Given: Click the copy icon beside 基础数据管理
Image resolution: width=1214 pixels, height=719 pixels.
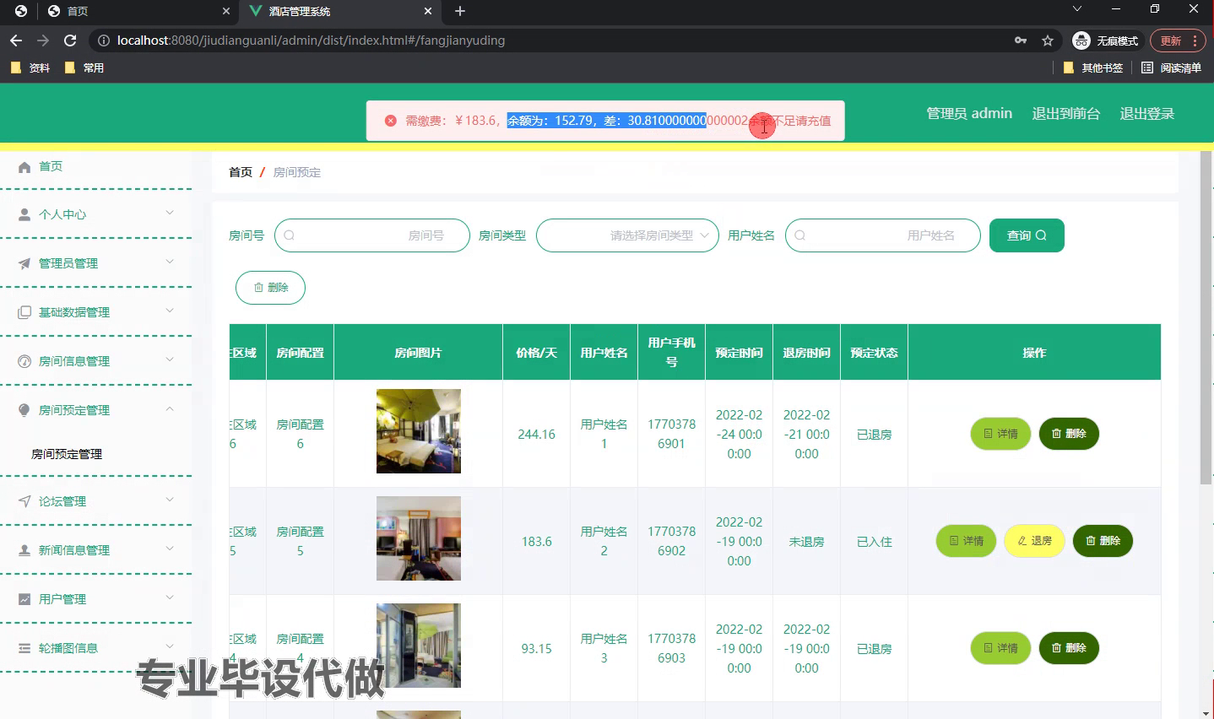Looking at the screenshot, I should 24,312.
